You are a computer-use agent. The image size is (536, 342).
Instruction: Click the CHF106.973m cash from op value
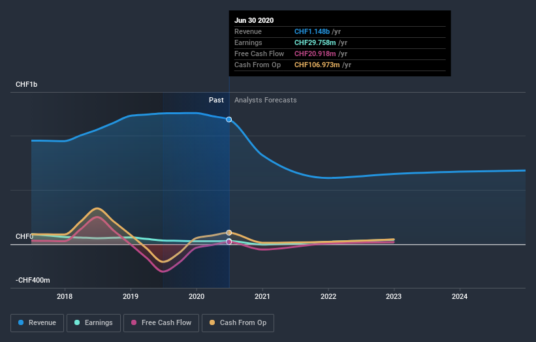(x=317, y=65)
